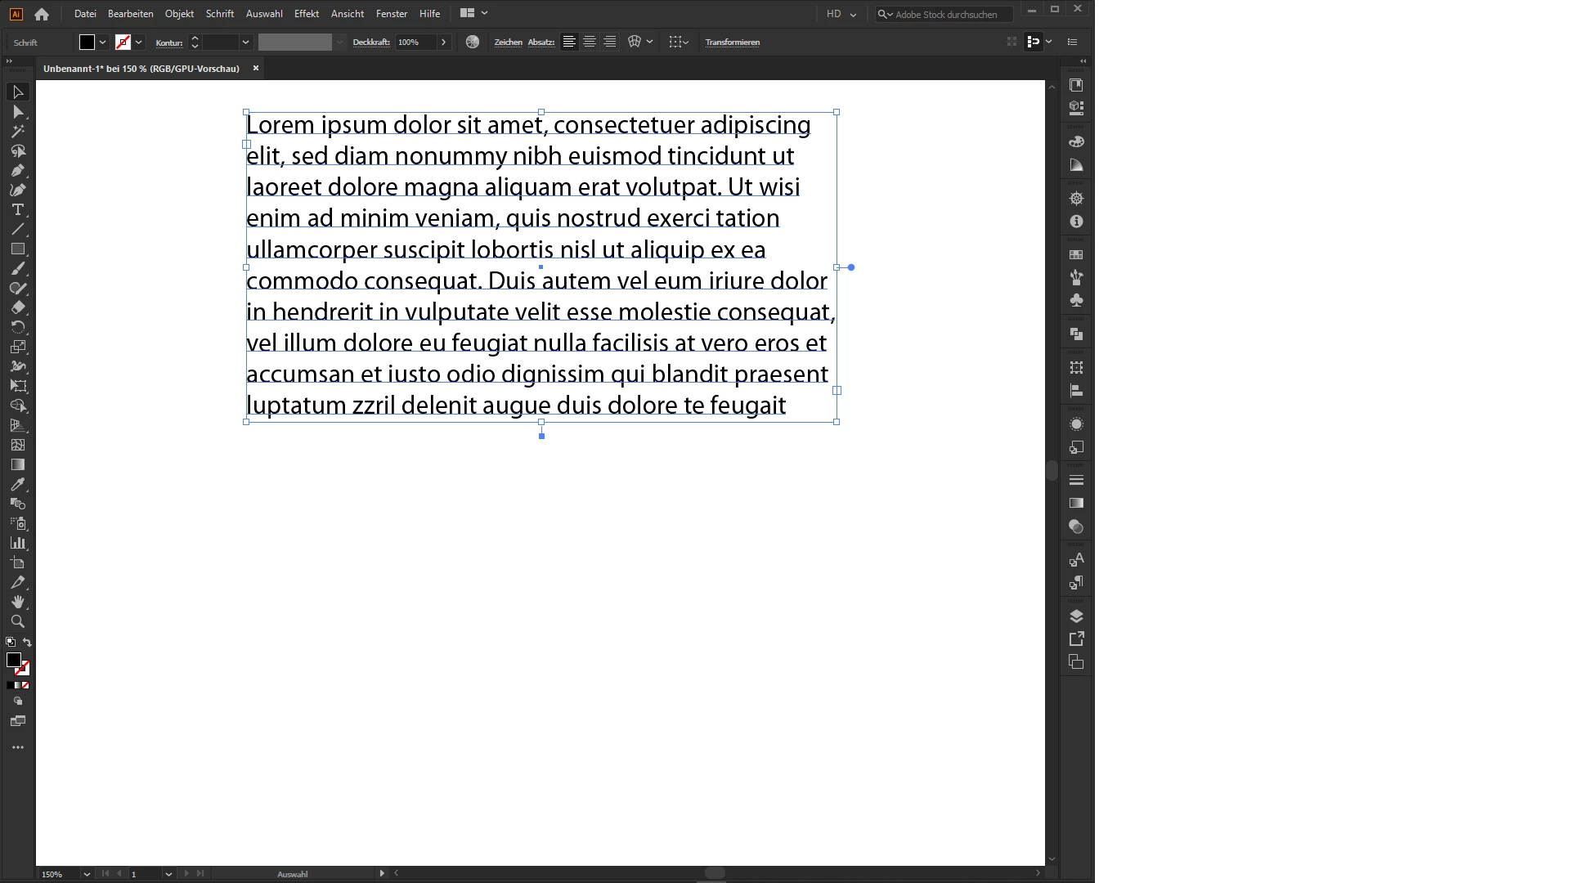Swap fill and stroke colors

[27, 643]
